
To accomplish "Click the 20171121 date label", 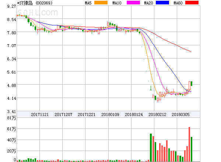I will tap(40, 115).
